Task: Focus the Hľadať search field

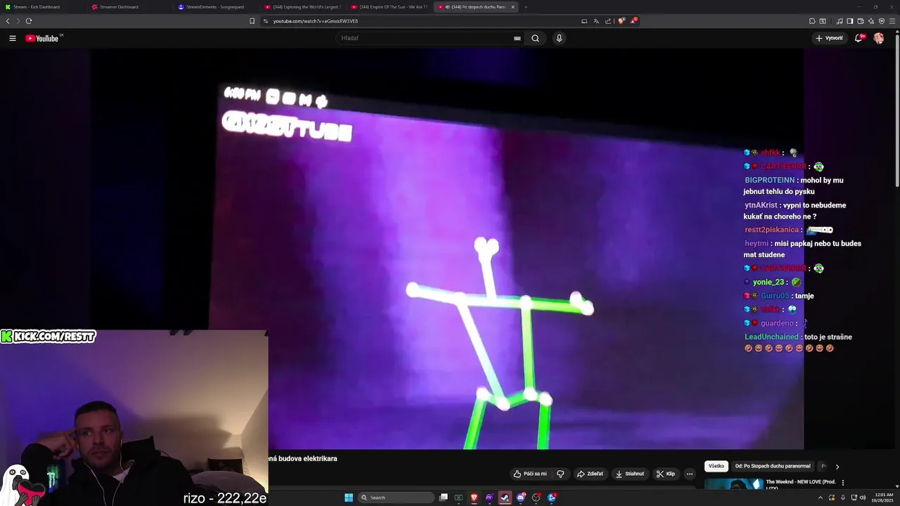Action: click(x=425, y=38)
